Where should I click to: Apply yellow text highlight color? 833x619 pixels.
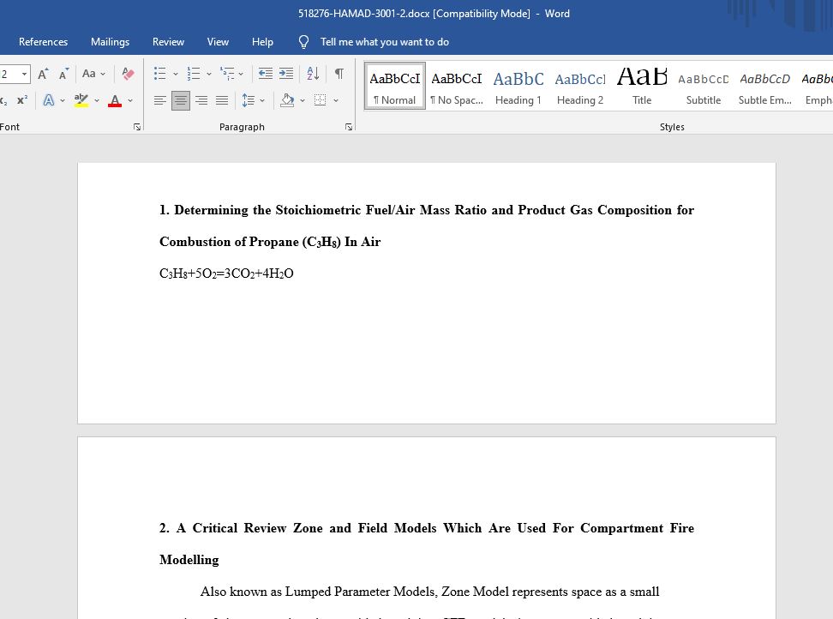pos(81,100)
